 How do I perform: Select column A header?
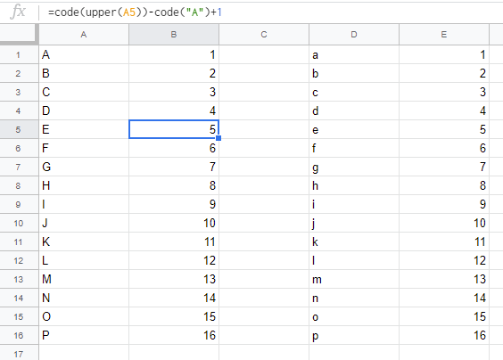[84, 35]
